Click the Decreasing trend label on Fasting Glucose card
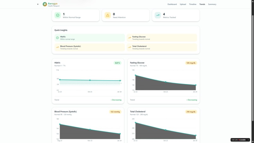This screenshot has height=143, width=254. coord(192,100)
